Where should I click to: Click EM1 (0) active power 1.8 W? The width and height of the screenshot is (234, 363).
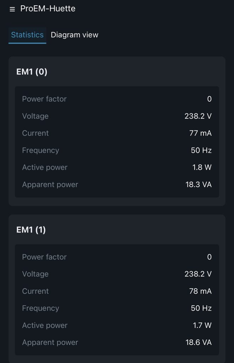[x=202, y=167]
